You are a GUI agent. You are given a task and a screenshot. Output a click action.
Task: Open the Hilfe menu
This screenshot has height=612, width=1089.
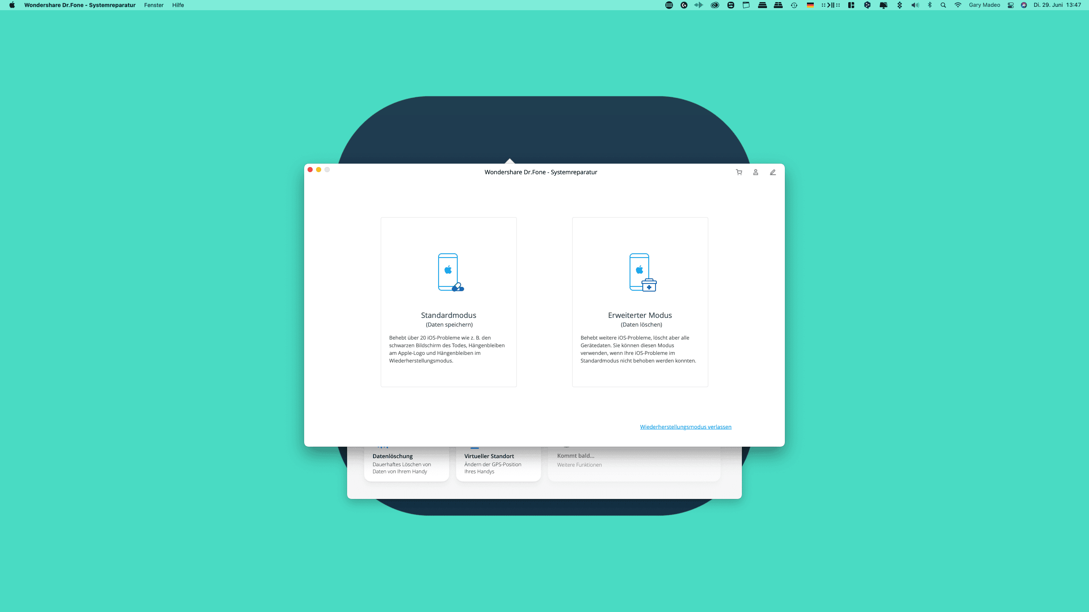coord(178,5)
